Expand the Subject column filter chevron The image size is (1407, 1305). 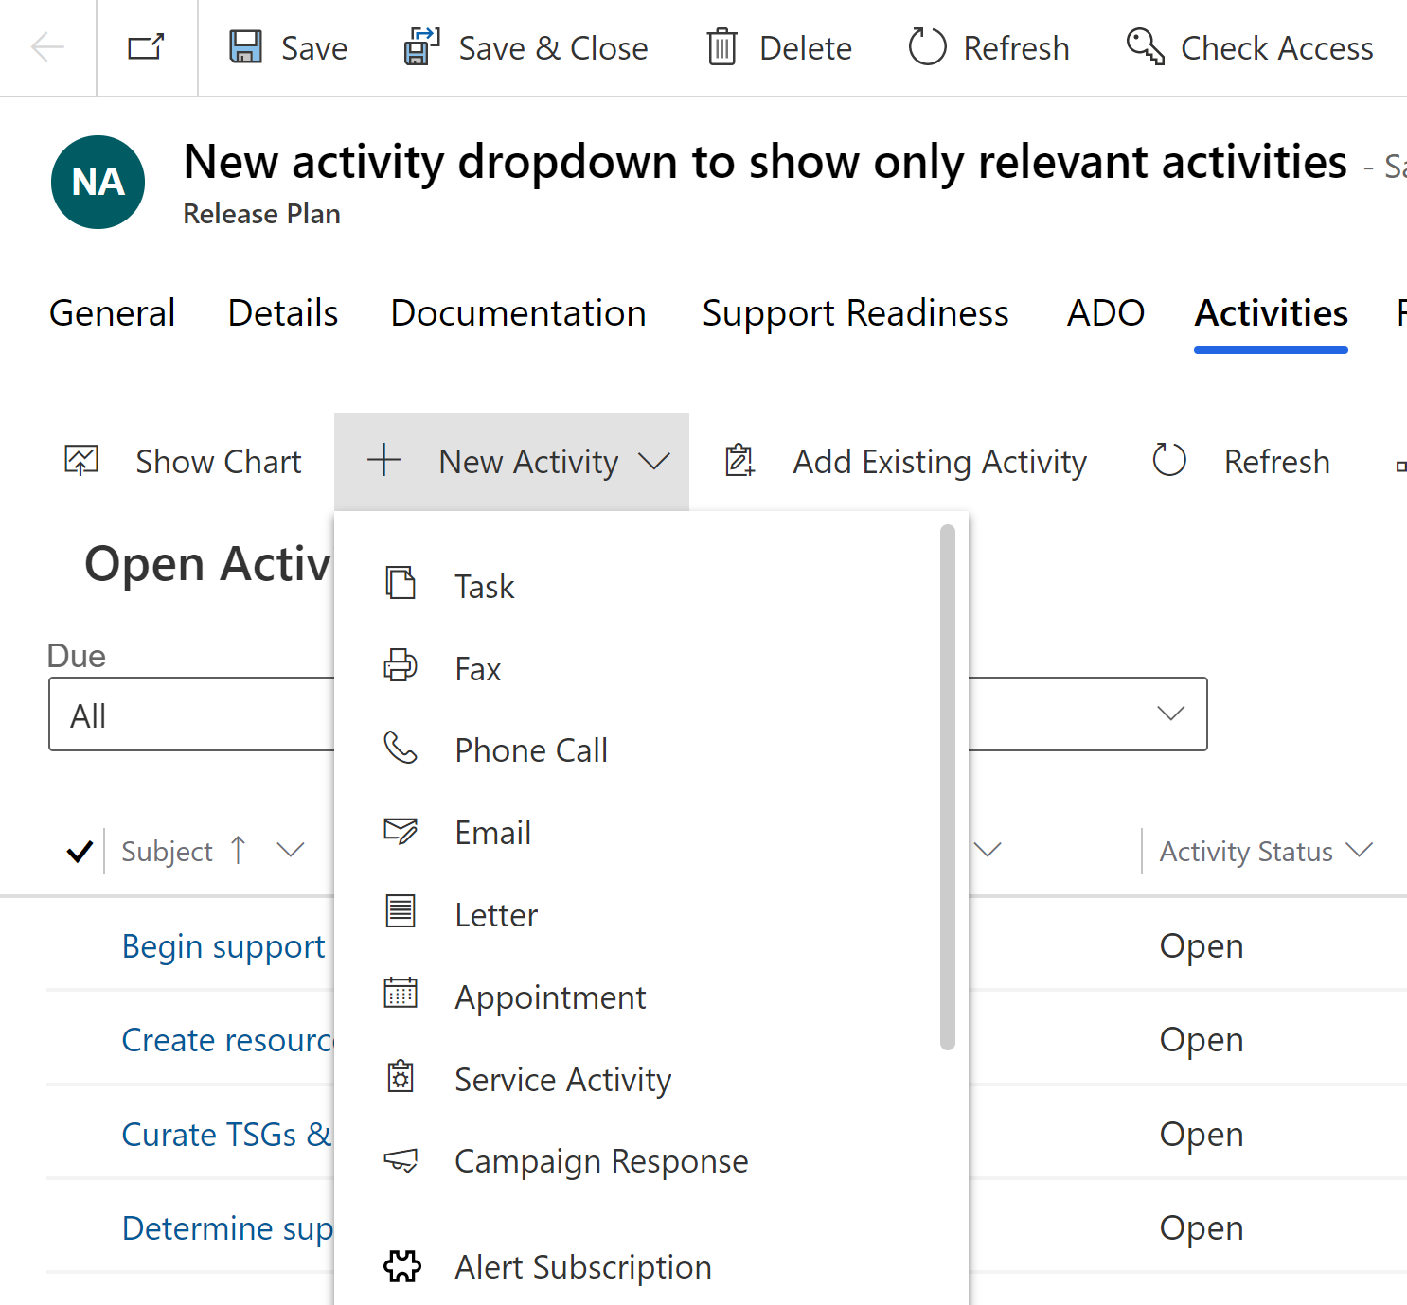pyautogui.click(x=291, y=851)
